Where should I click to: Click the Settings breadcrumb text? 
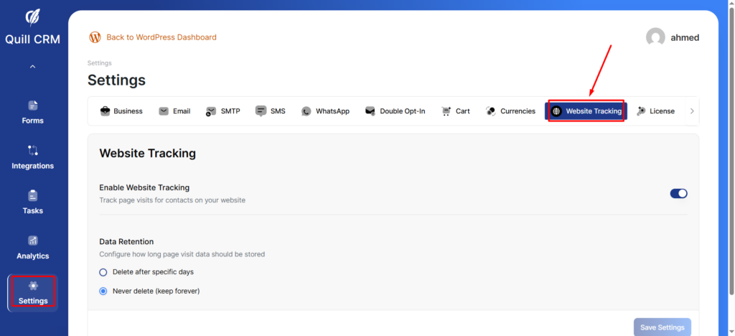(99, 63)
